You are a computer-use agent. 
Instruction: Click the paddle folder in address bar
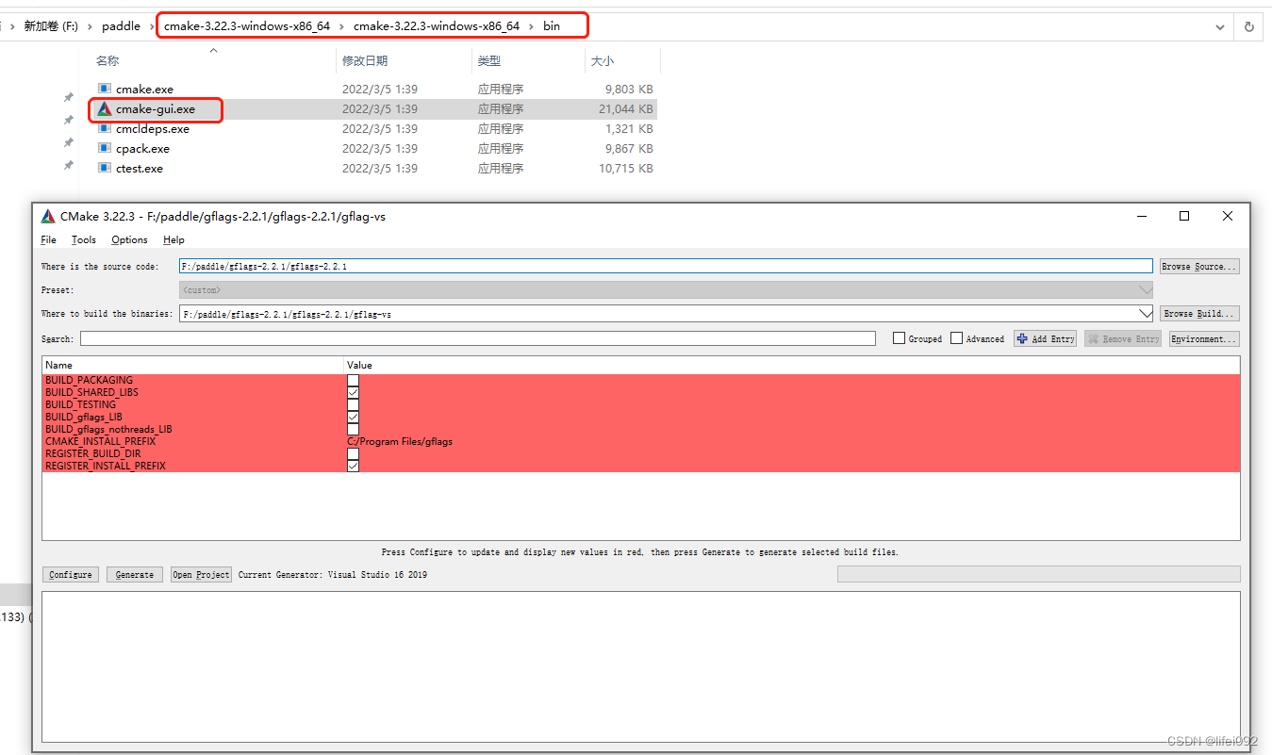[x=122, y=26]
